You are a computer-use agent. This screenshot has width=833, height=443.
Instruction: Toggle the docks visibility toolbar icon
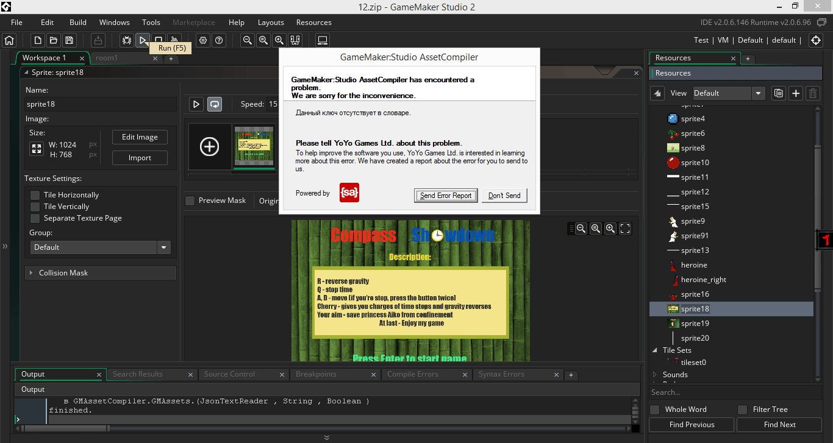(x=295, y=40)
